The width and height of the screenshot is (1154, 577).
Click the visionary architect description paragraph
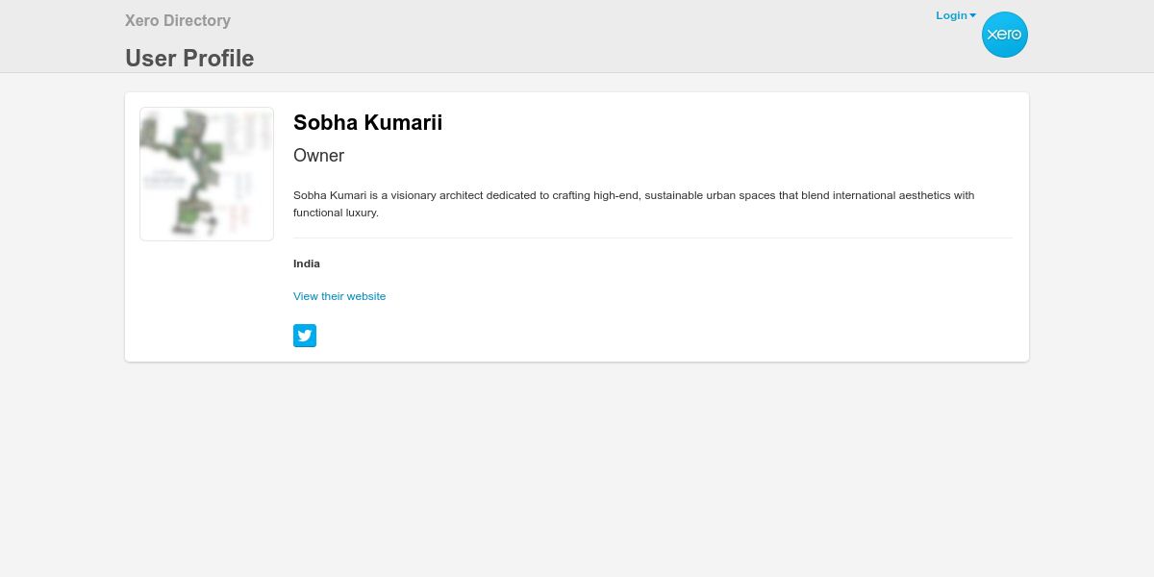point(633,195)
